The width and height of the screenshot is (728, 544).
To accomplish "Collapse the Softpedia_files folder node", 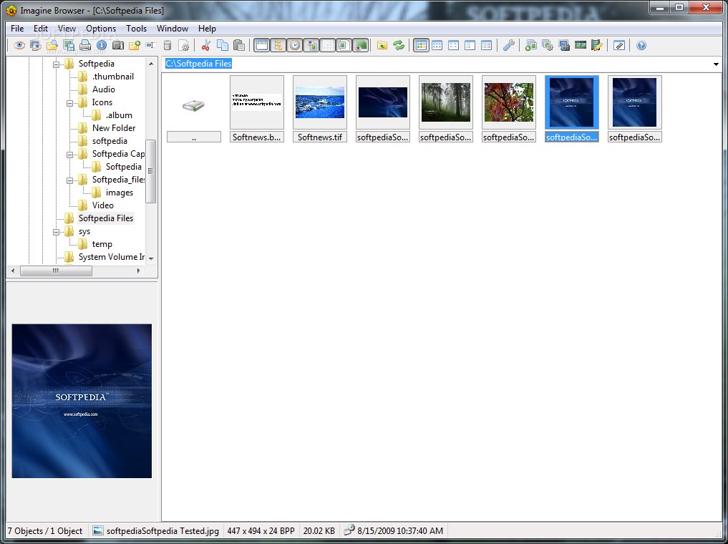I will [69, 180].
